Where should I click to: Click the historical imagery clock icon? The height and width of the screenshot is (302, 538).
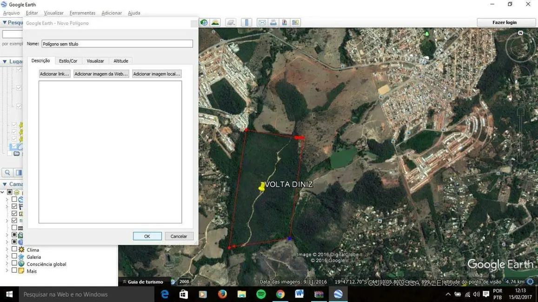coord(204,22)
